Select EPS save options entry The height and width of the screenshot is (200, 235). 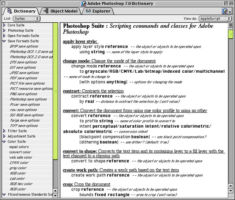23,62
